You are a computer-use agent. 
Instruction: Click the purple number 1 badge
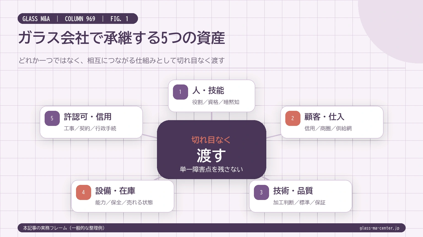tap(180, 92)
